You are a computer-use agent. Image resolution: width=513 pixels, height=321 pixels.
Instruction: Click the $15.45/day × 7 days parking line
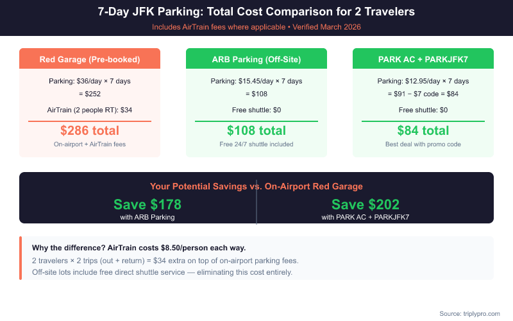tap(256, 81)
